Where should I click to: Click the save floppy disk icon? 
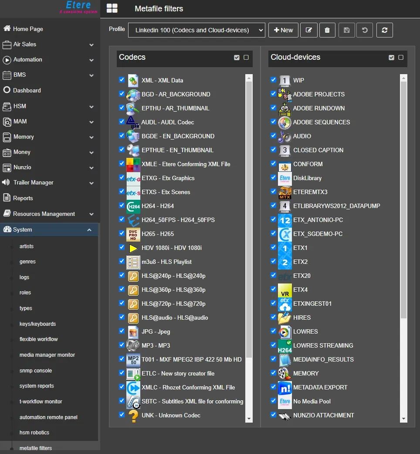pos(346,30)
